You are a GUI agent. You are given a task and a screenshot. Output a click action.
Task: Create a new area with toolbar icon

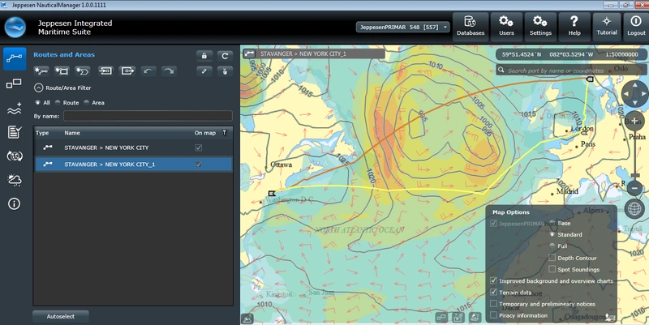click(x=62, y=71)
